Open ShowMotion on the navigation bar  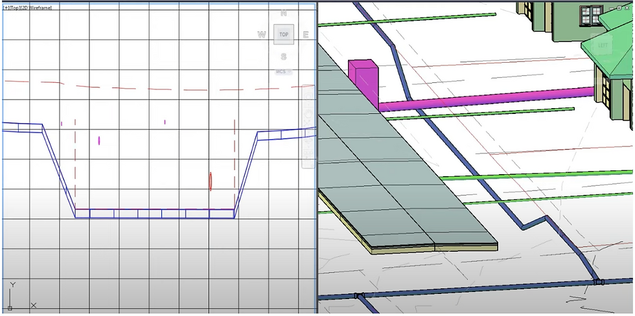pos(308,155)
